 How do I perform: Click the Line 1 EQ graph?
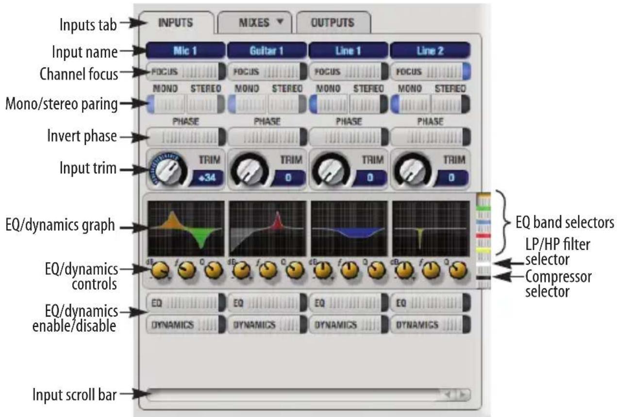pos(349,229)
